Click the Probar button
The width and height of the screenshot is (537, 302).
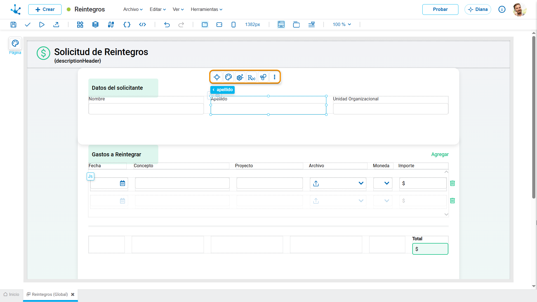(x=440, y=9)
